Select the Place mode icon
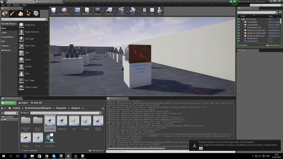This screenshot has height=159, width=283. click(x=5, y=14)
